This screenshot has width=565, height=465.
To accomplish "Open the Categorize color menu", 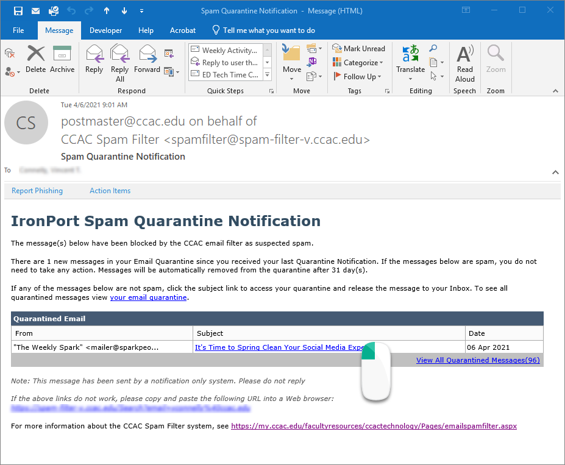I will click(x=357, y=62).
